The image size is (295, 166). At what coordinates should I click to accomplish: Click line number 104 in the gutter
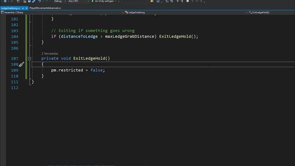(14, 36)
